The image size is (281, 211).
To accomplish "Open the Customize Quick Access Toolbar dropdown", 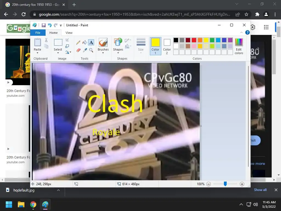I will (61, 26).
